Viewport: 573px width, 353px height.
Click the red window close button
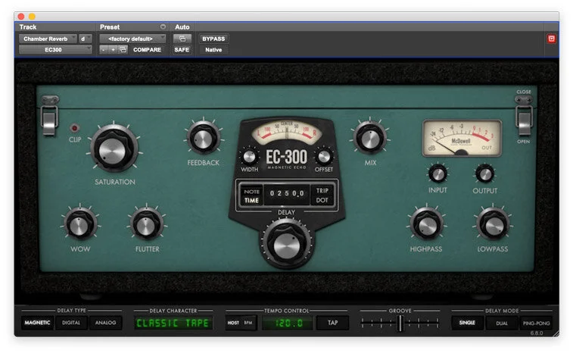[x=21, y=17]
